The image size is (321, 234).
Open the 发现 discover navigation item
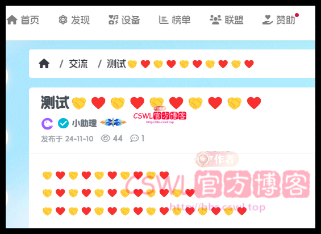tap(74, 20)
